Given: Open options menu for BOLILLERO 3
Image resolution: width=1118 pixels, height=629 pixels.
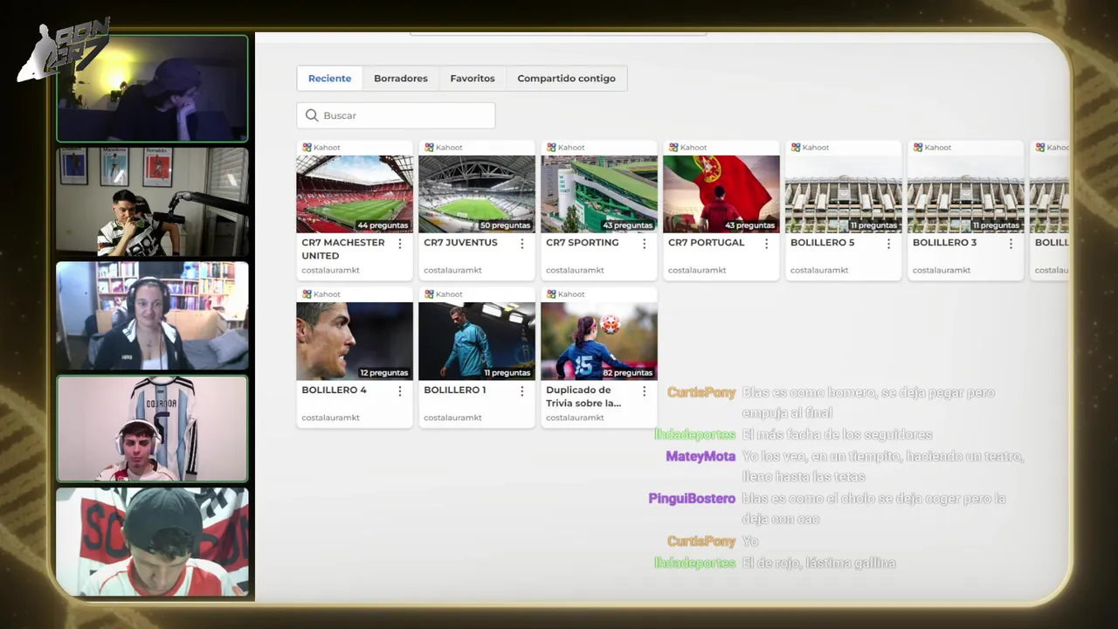Looking at the screenshot, I should (x=1011, y=244).
